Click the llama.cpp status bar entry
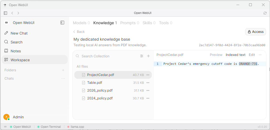The image size is (270, 130). 76,127
